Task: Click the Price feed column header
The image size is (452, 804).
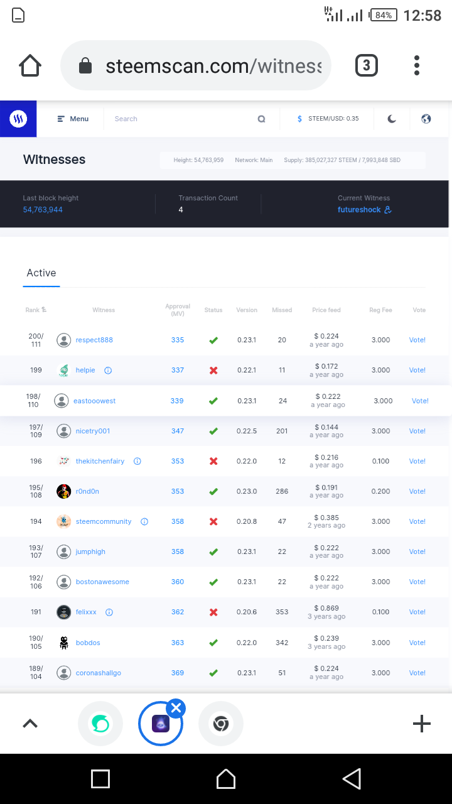Action: (326, 310)
